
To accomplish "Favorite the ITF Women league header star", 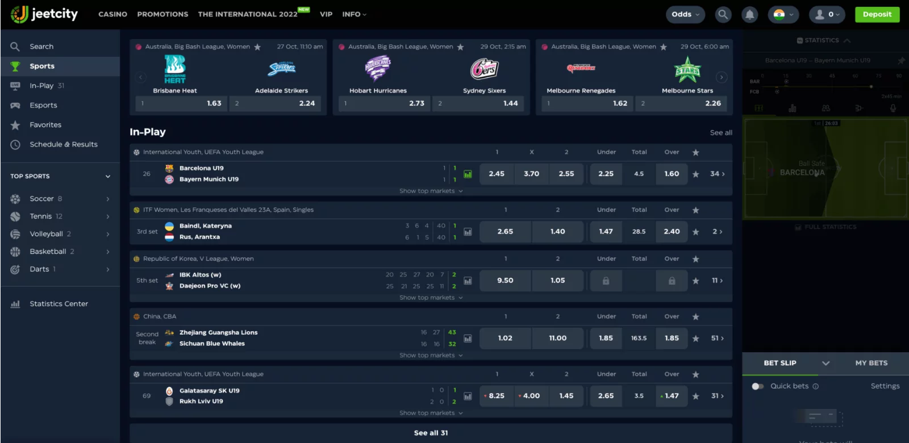I will coord(695,210).
